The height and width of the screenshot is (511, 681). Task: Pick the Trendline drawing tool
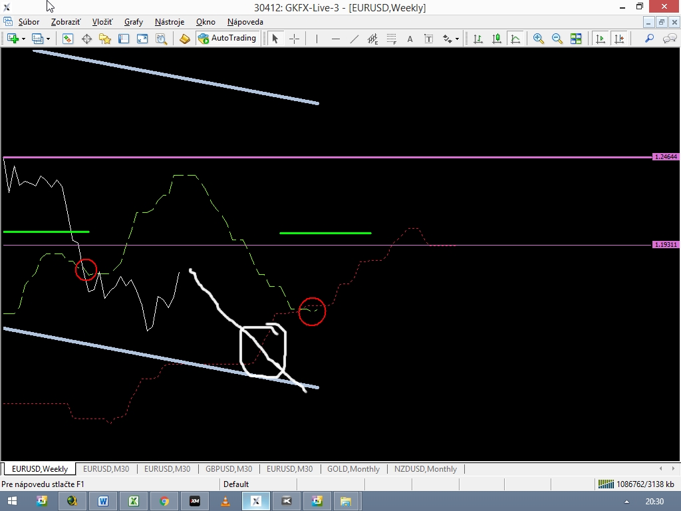[x=354, y=39]
